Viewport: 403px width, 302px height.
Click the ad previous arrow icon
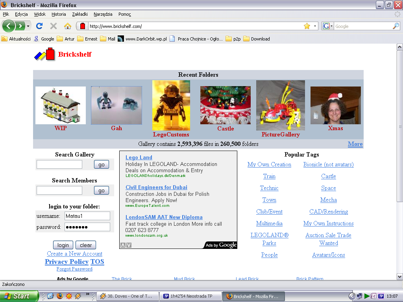123,245
